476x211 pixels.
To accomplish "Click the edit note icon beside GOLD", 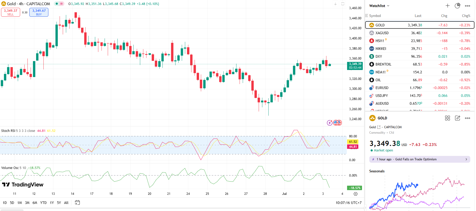I will pyautogui.click(x=457, y=118).
